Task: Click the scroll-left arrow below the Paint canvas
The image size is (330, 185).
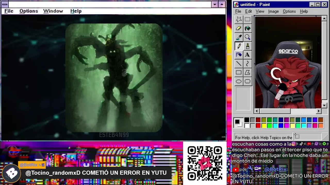Action: 257,111
